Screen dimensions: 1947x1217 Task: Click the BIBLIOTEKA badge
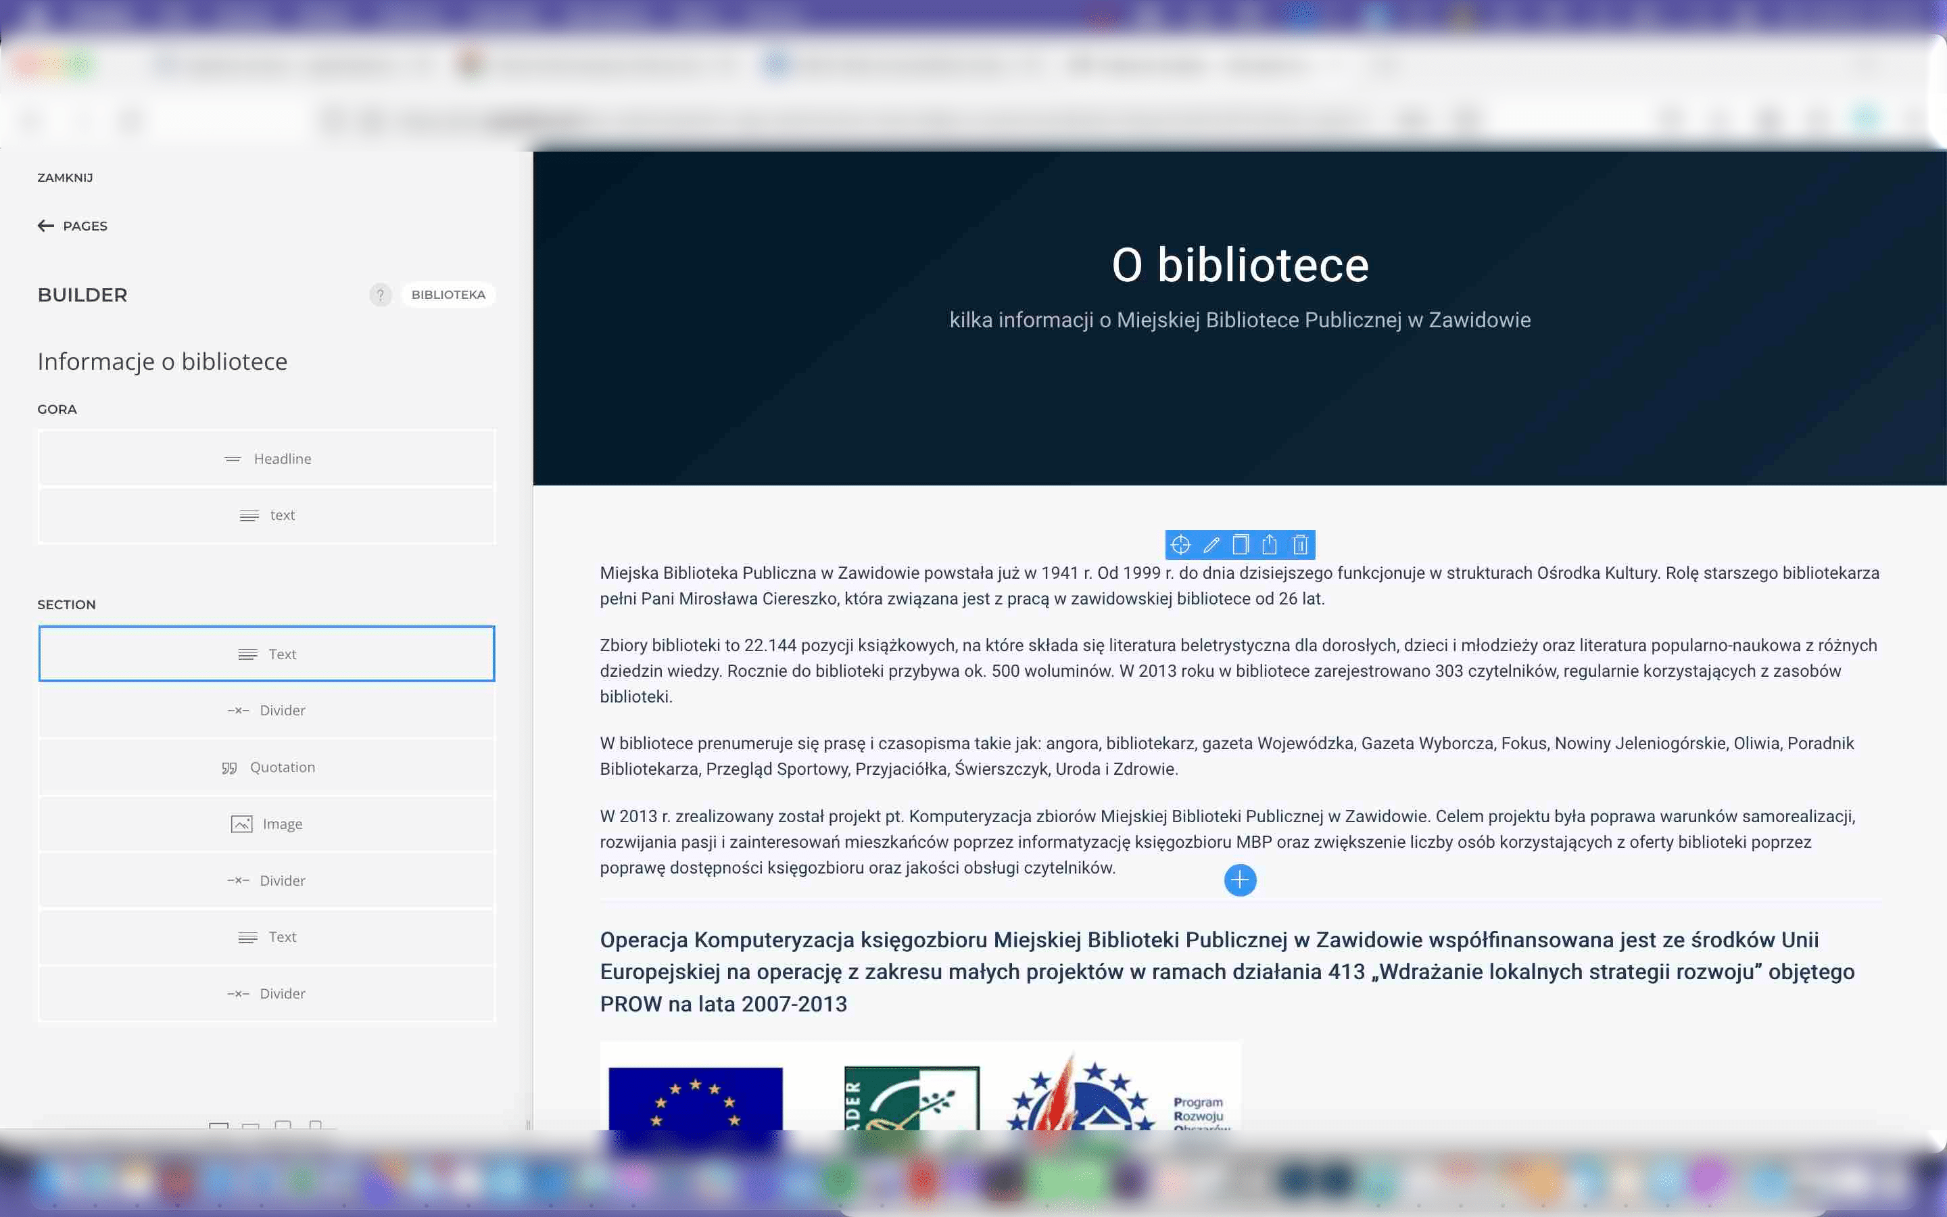coord(448,295)
